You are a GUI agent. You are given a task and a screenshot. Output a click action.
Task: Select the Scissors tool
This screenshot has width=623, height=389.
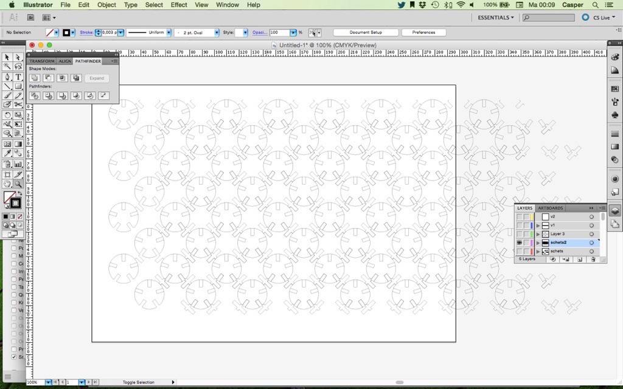pos(18,105)
